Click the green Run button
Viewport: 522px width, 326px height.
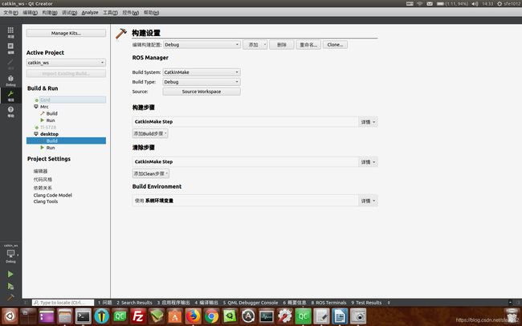[x=10, y=274]
